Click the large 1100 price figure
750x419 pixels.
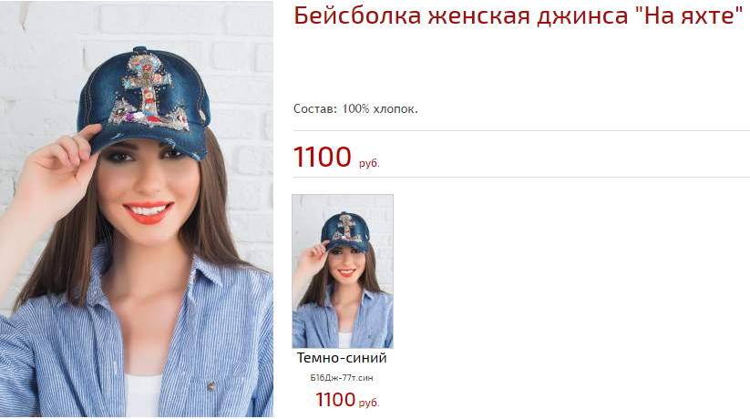tap(322, 157)
